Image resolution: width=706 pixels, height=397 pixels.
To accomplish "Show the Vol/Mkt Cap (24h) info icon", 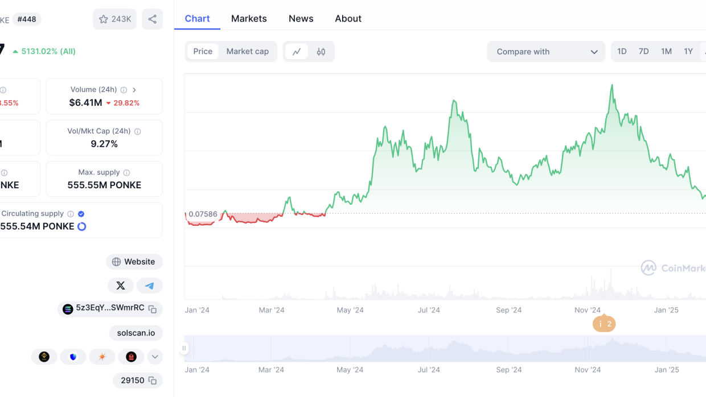I will pyautogui.click(x=137, y=131).
